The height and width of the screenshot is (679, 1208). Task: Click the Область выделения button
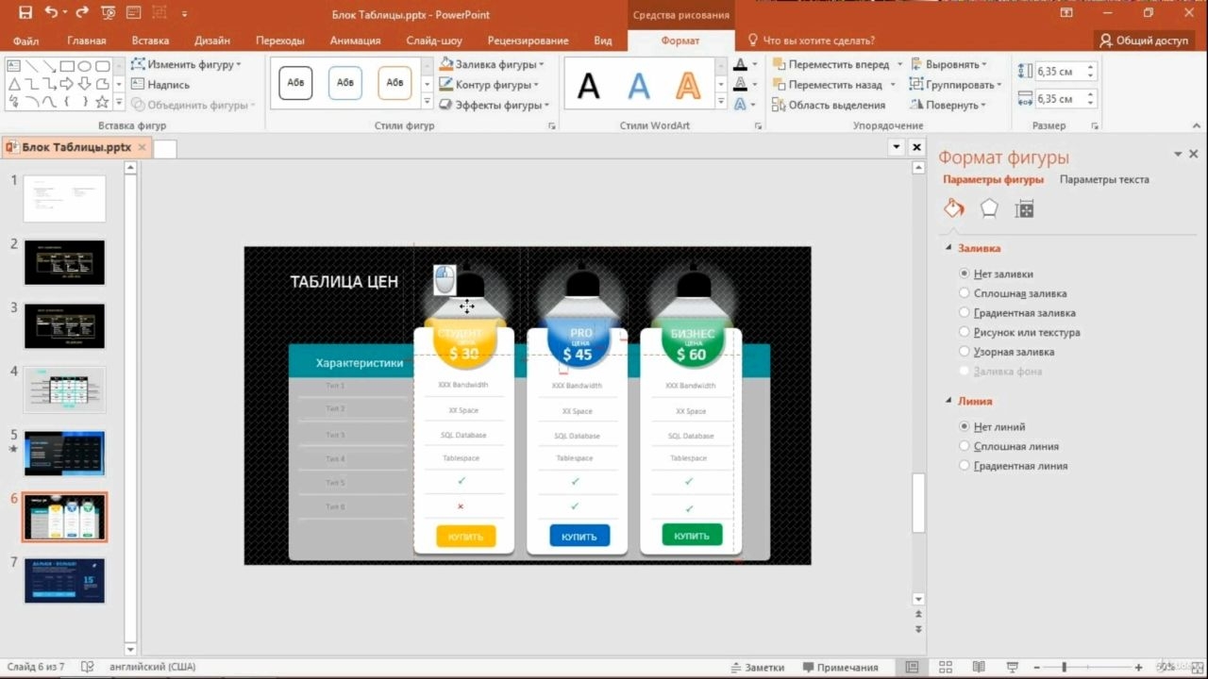coord(828,105)
